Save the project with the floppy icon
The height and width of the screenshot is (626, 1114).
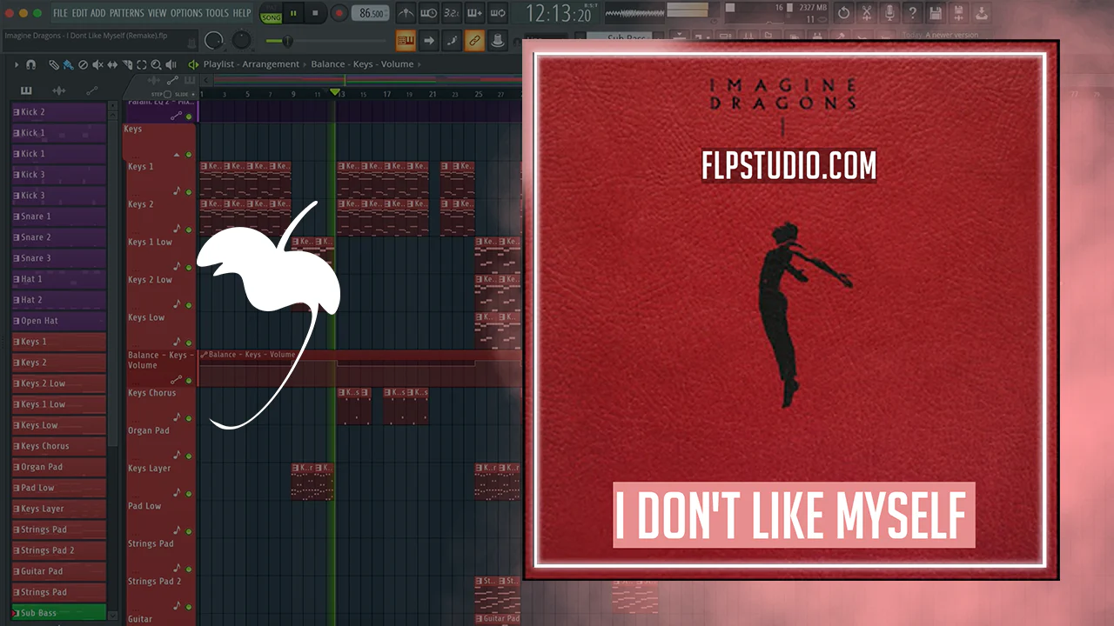point(936,13)
